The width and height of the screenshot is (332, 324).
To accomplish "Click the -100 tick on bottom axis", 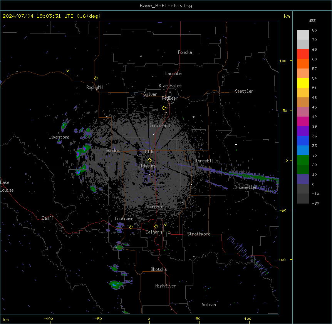I will tap(48, 319).
